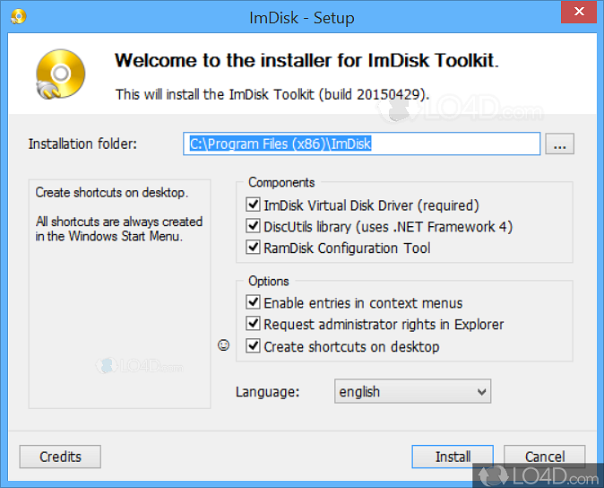The height and width of the screenshot is (488, 604).
Task: Click the Installation folder path field
Action: point(362,144)
